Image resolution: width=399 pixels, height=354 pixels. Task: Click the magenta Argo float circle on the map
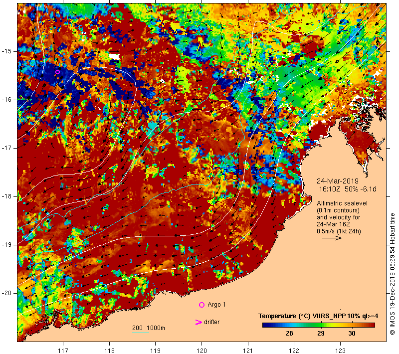coord(58,72)
